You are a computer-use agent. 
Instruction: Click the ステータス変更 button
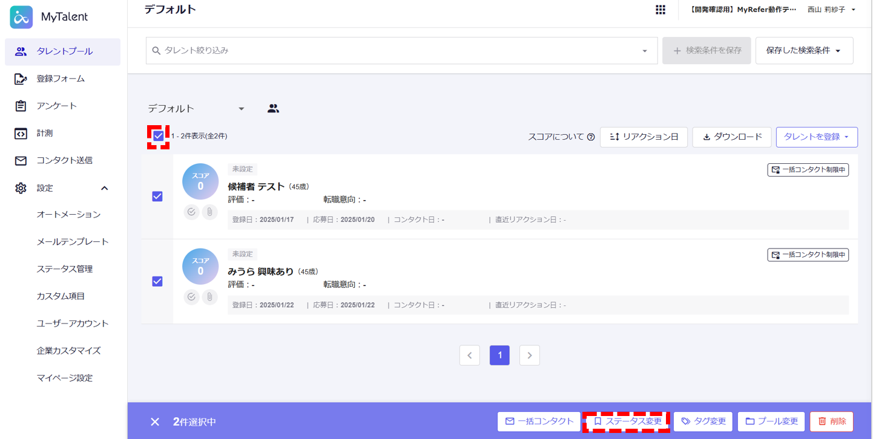pos(627,421)
